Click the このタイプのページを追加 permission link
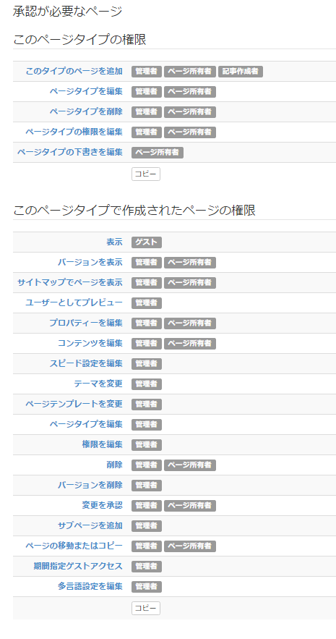 click(74, 72)
